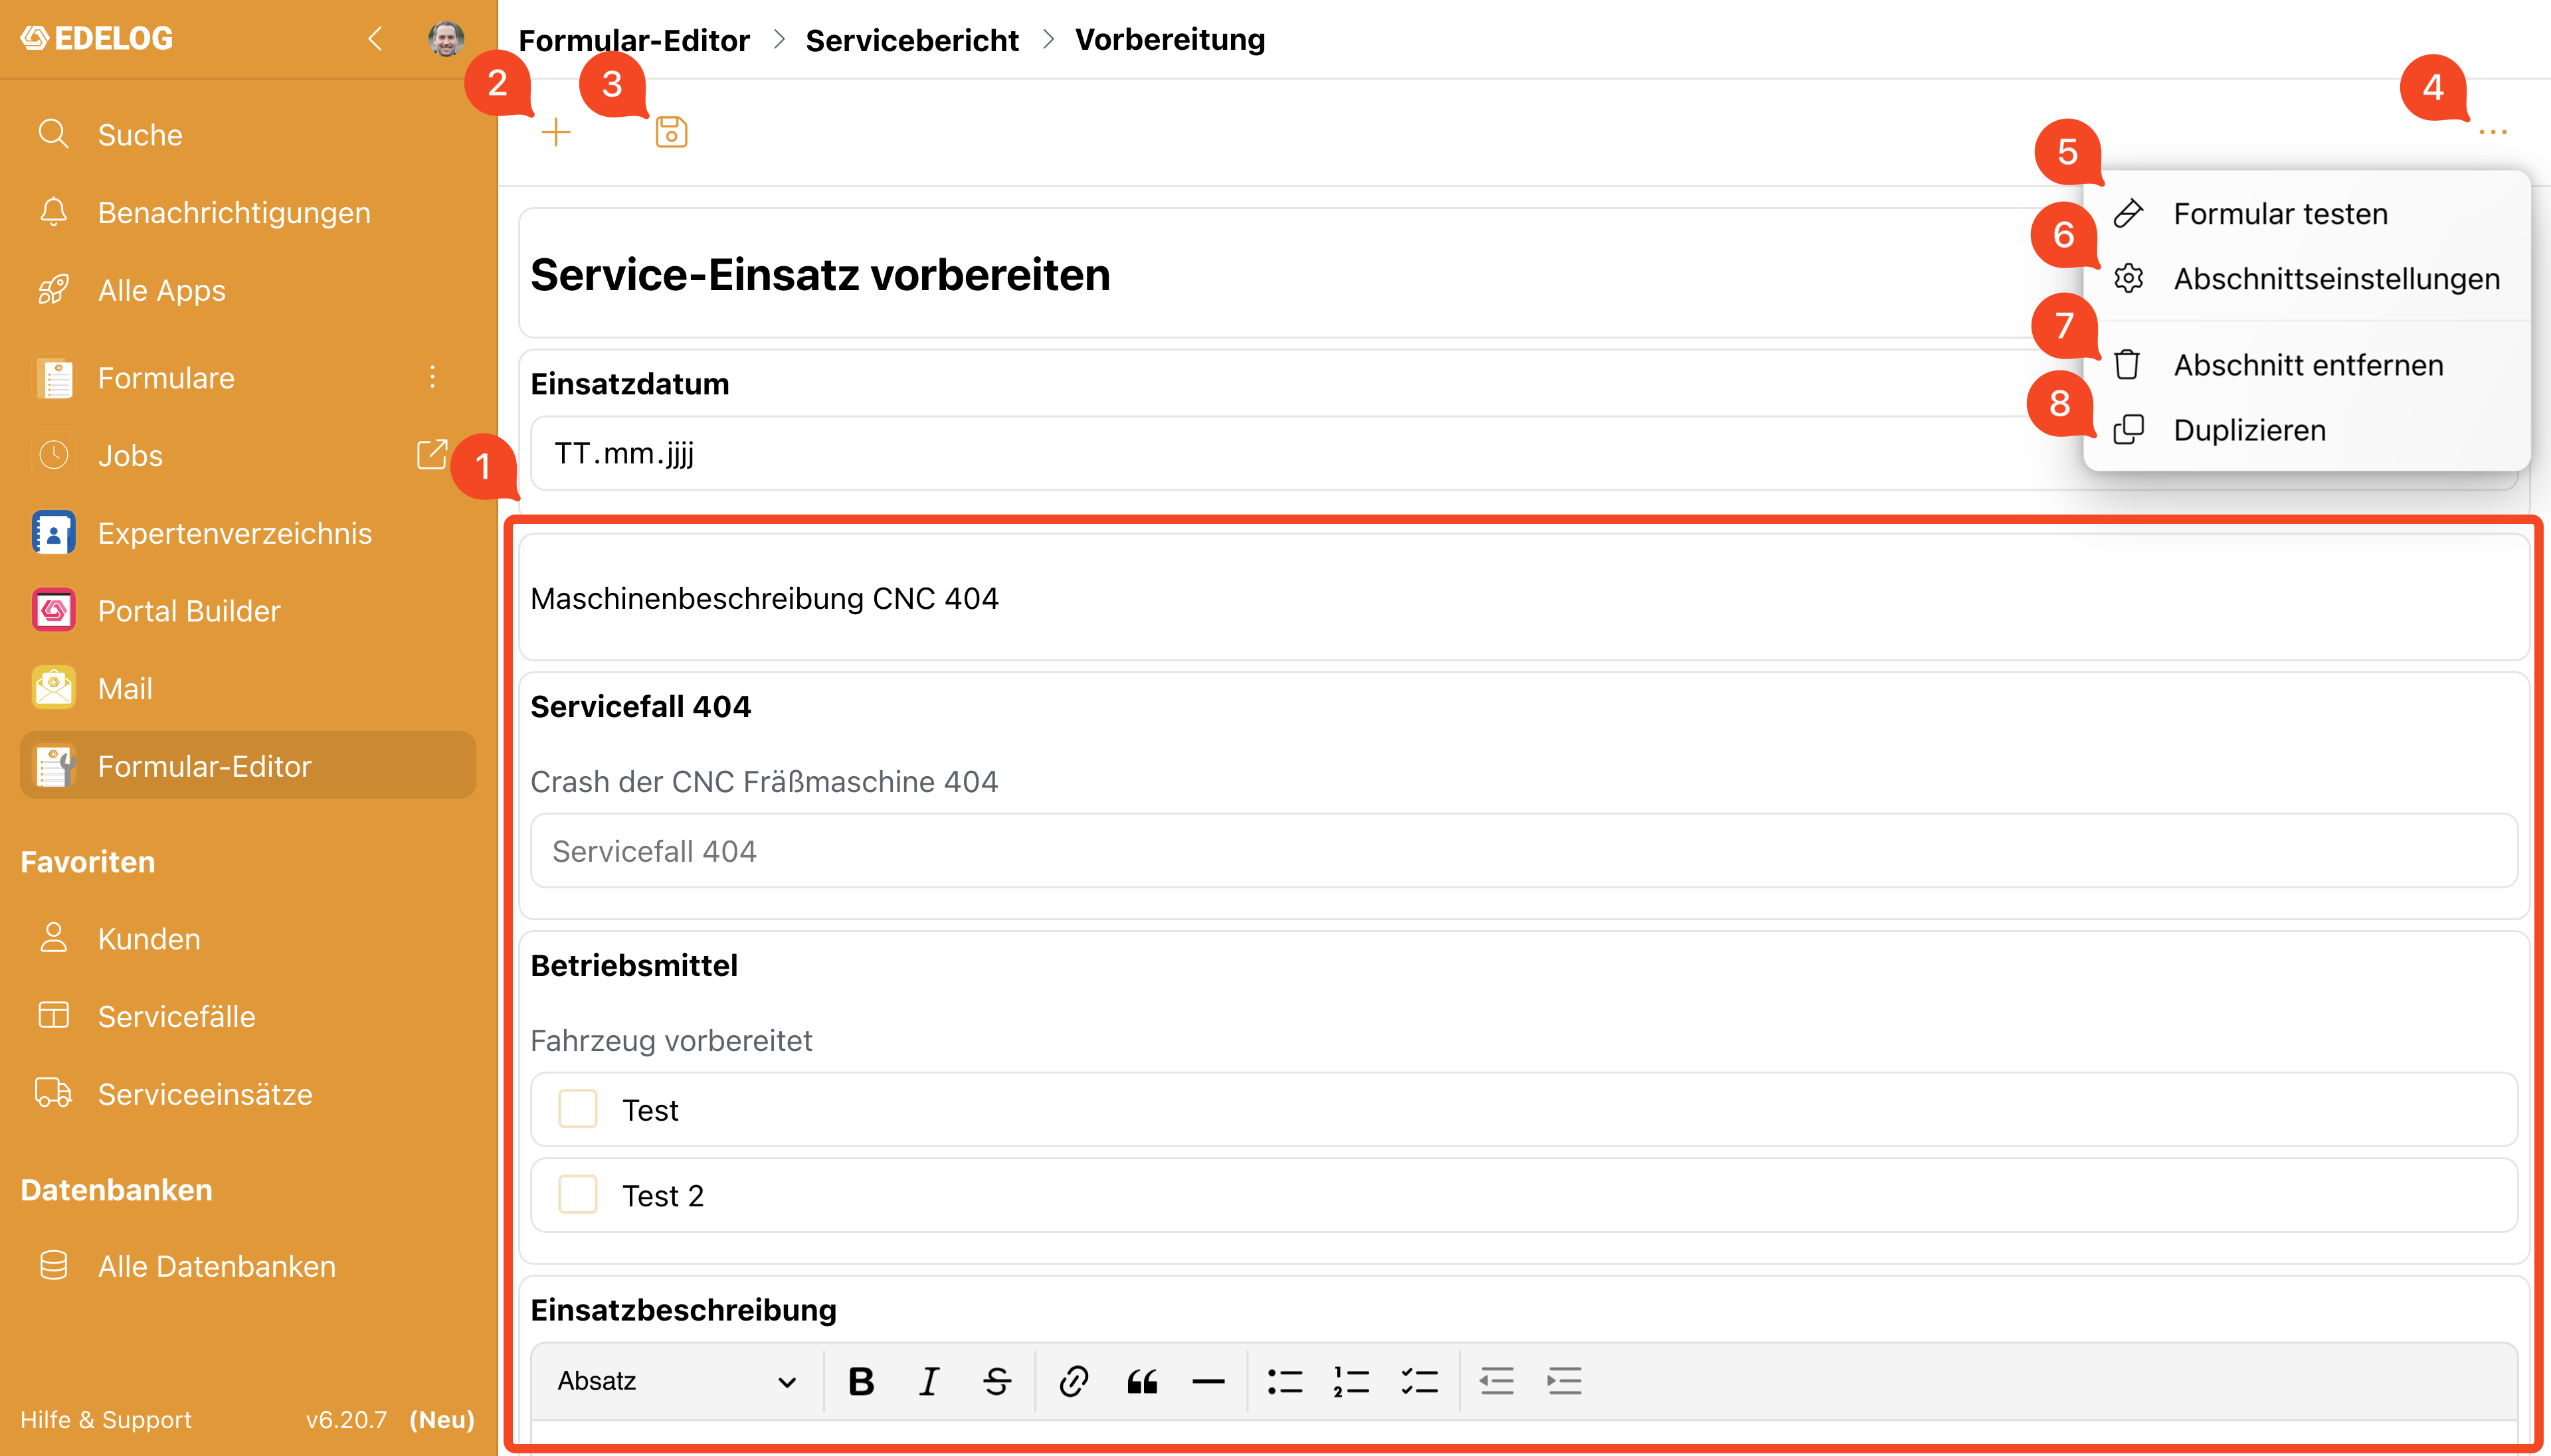This screenshot has width=2551, height=1456.
Task: Open the Mail app
Action: click(248, 689)
